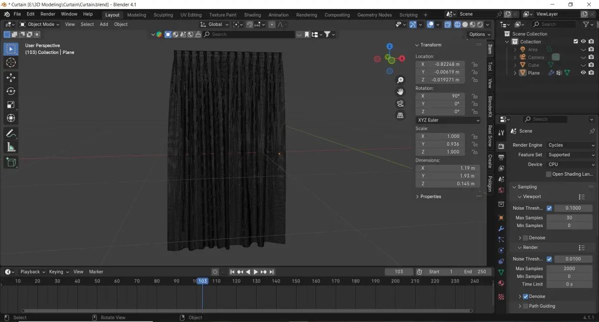This screenshot has height=322, width=599.
Task: Switch to the Shading workspace tab
Action: 253,15
